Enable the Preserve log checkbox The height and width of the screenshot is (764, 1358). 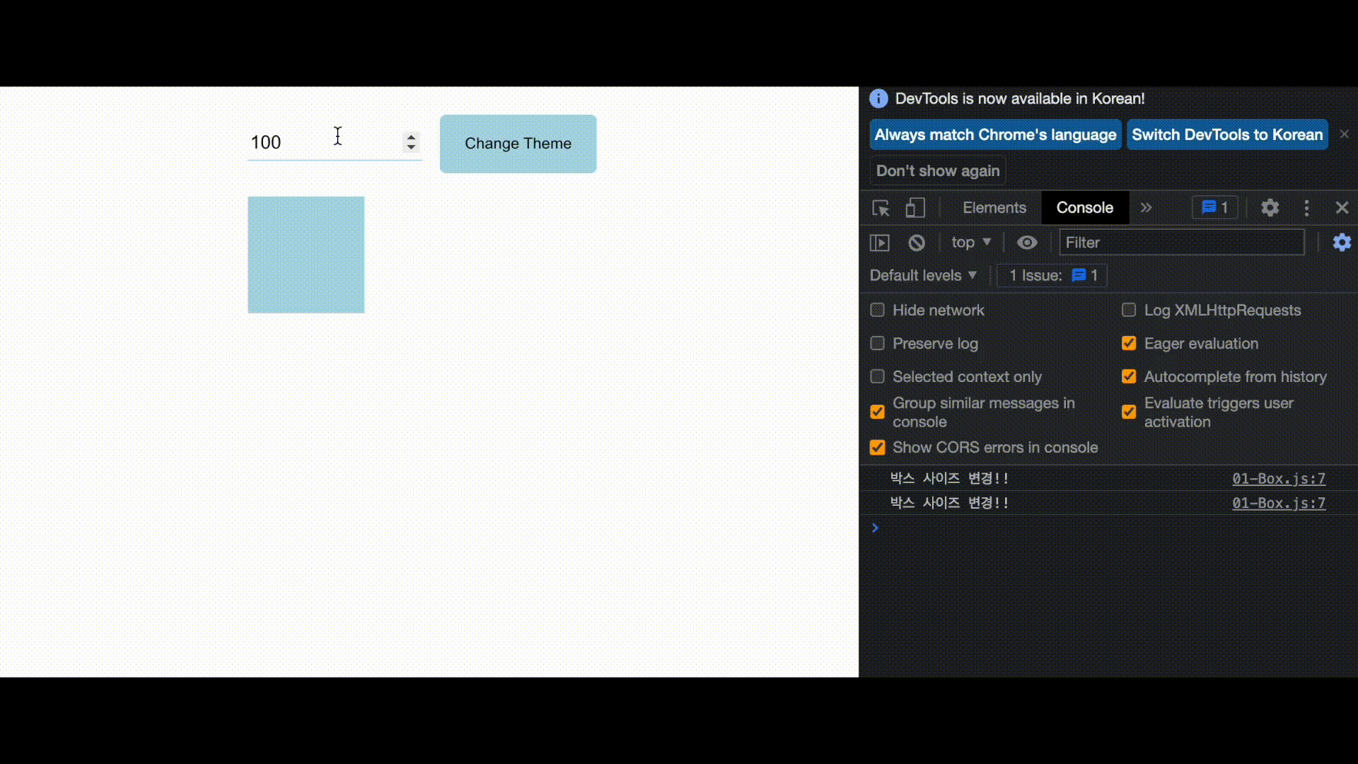pos(877,343)
